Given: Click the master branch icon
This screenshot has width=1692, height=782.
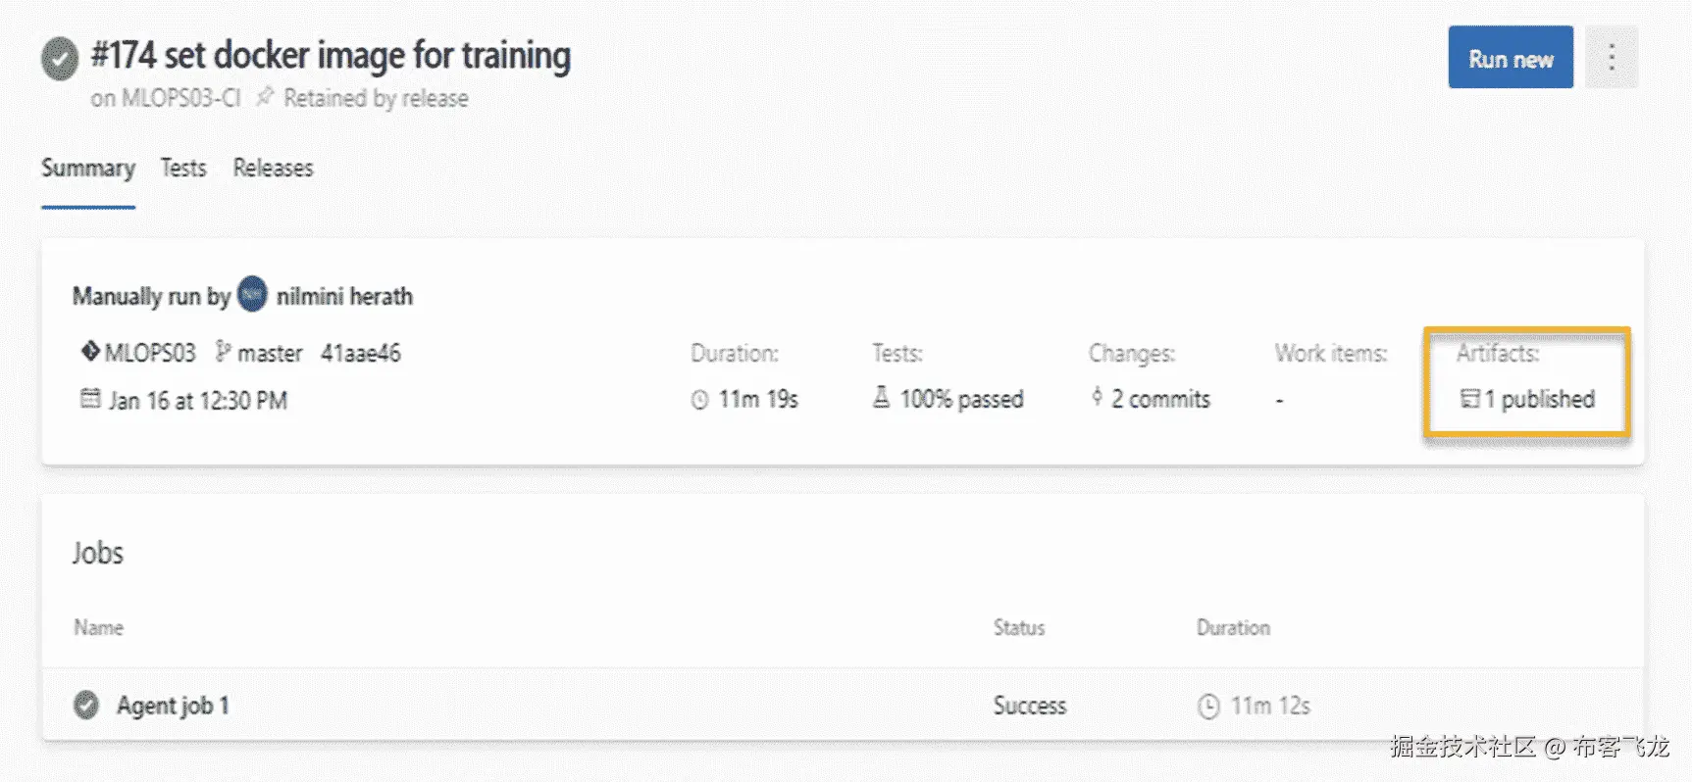Looking at the screenshot, I should tap(223, 352).
